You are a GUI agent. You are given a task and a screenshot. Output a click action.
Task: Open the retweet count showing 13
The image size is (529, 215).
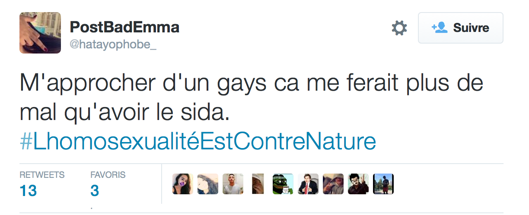tap(29, 190)
